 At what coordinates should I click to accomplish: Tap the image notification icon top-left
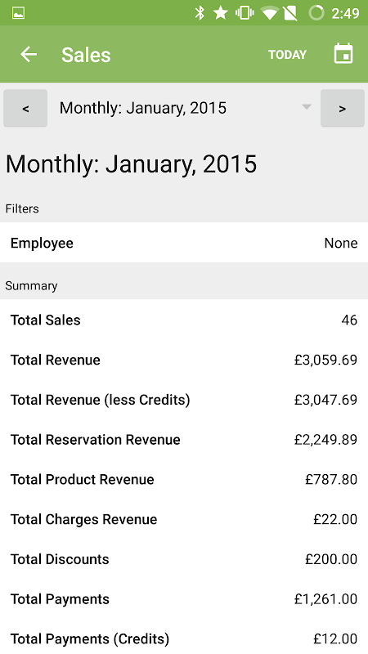tap(18, 13)
